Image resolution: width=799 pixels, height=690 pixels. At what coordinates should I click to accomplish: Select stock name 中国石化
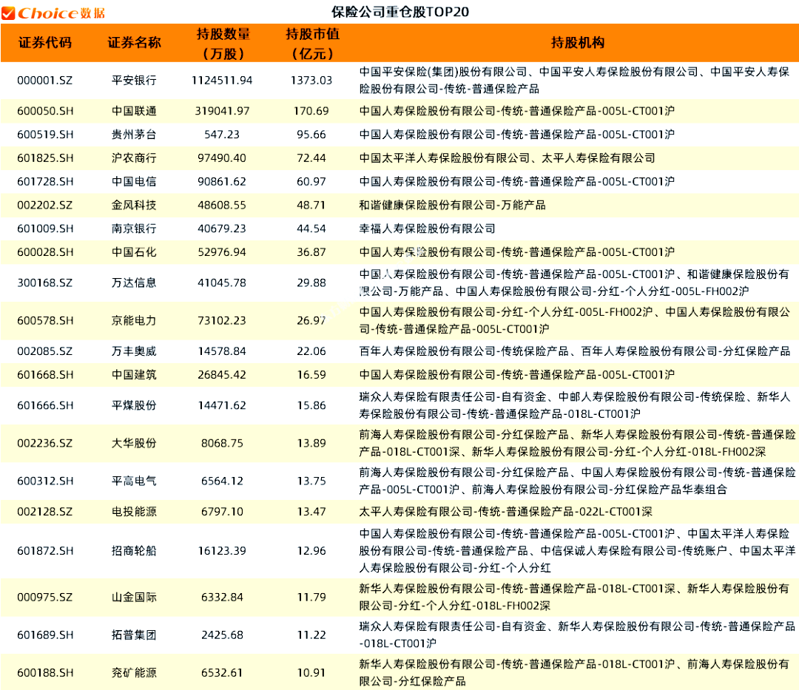pos(134,252)
